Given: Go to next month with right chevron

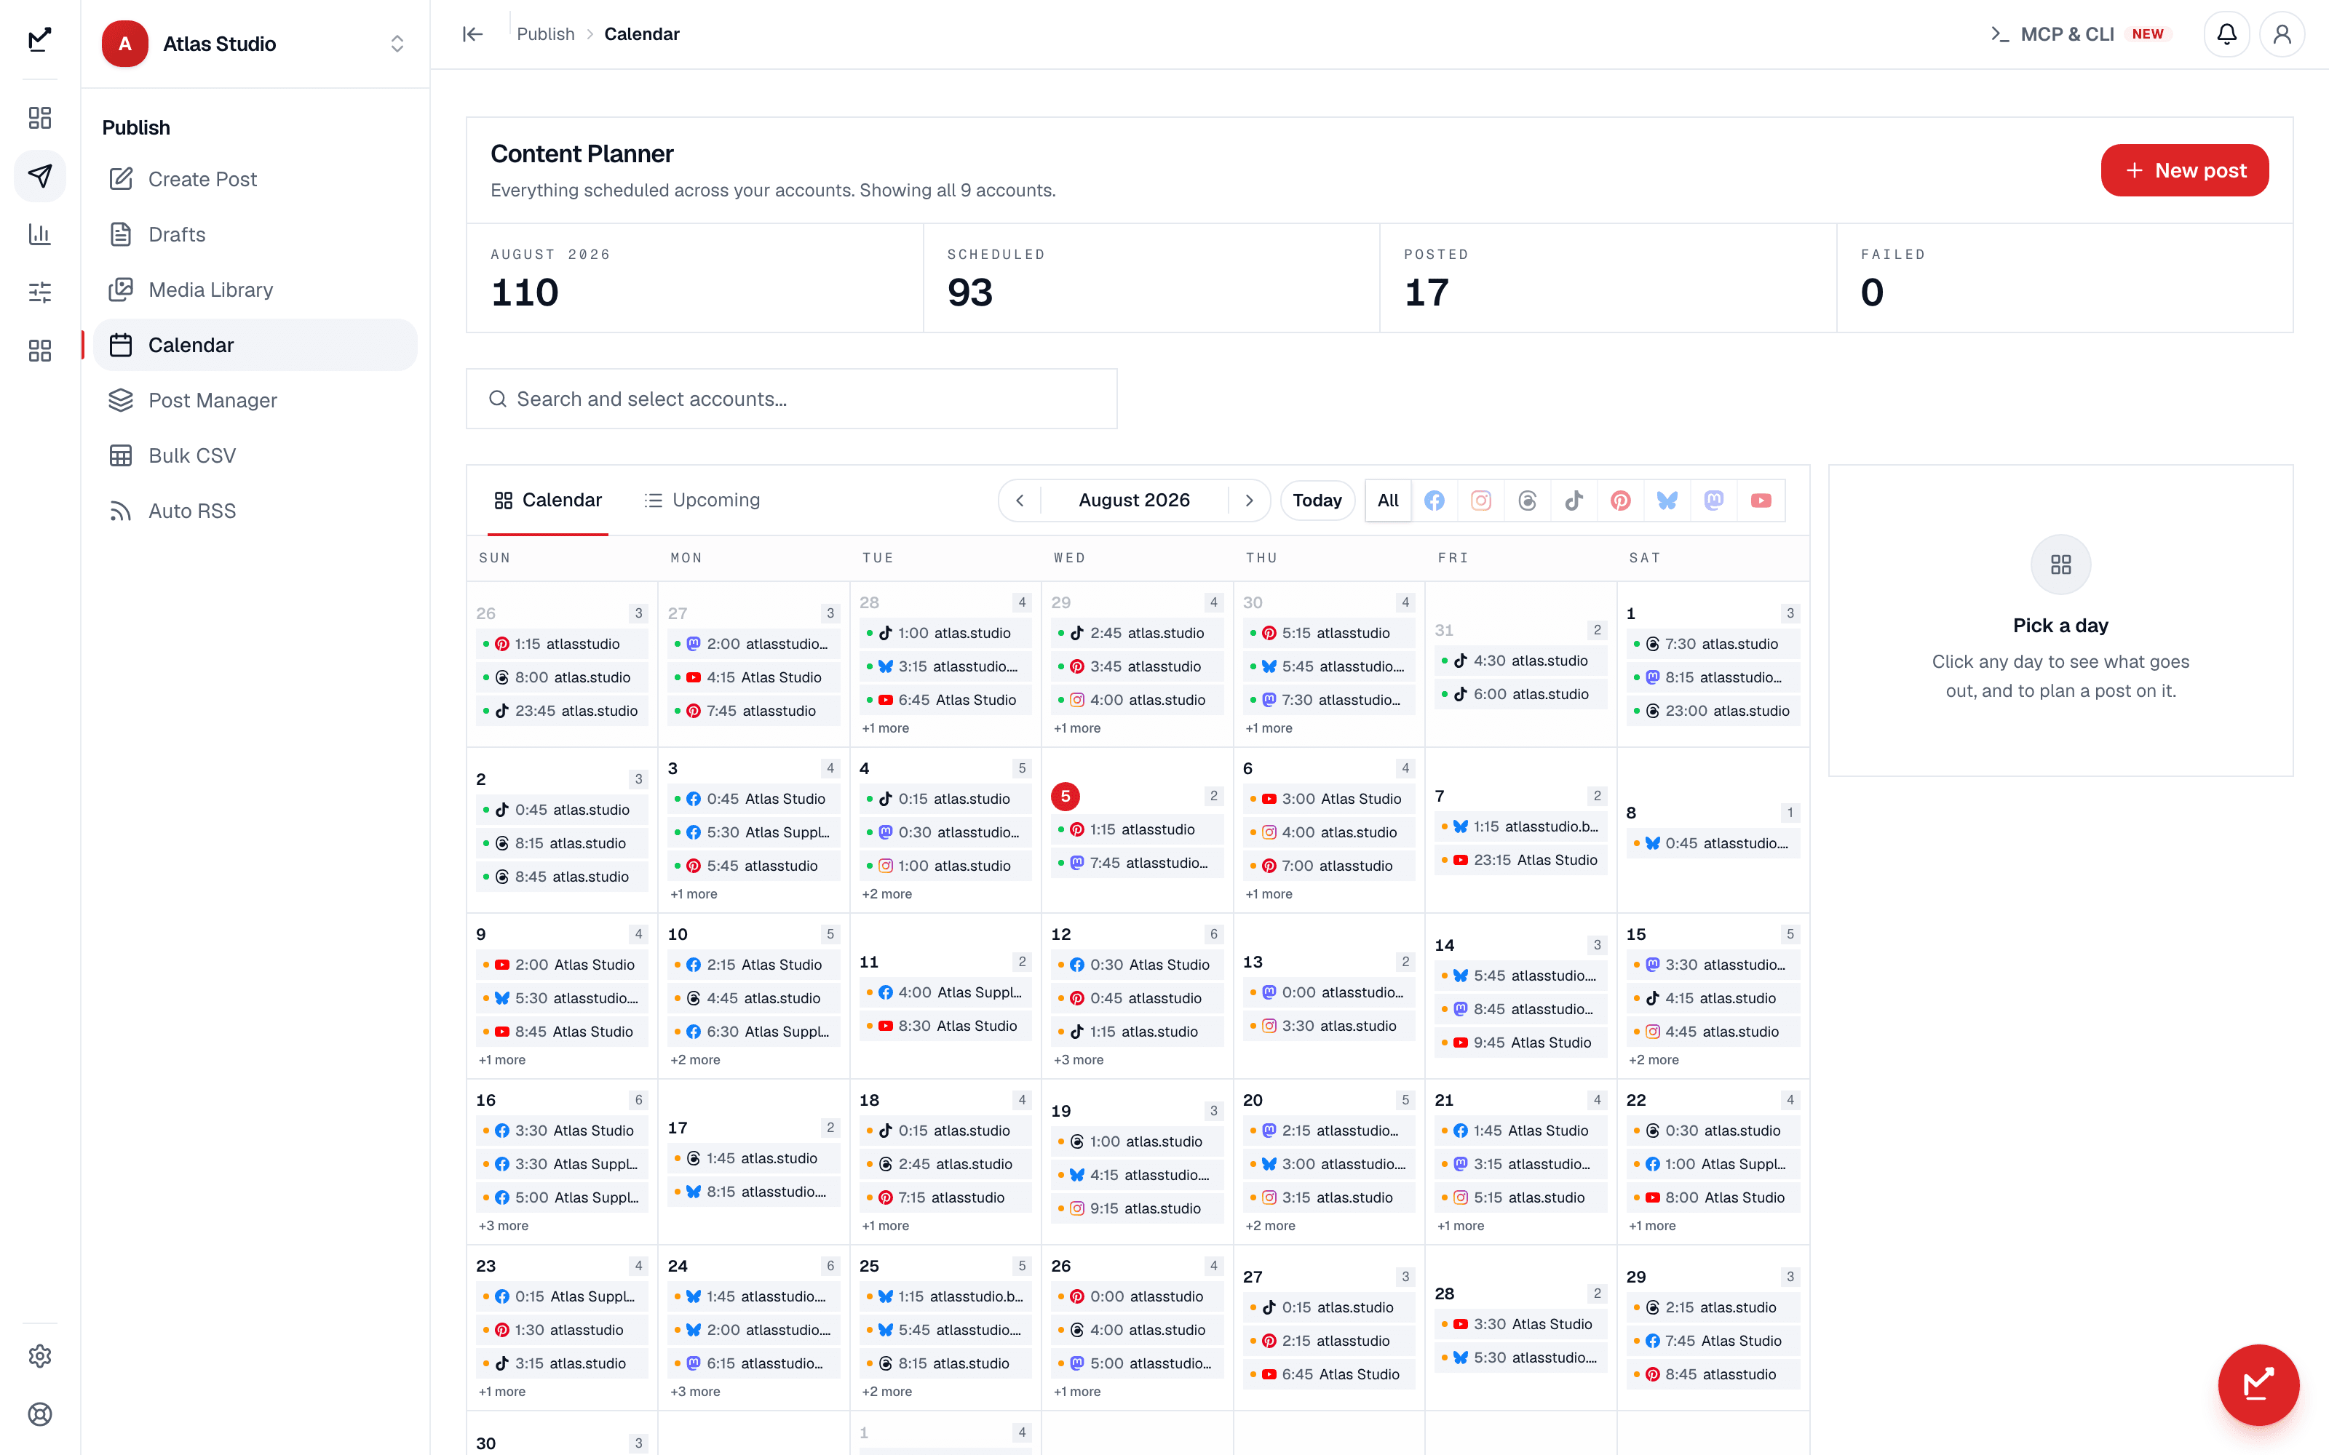Looking at the screenshot, I should 1249,501.
